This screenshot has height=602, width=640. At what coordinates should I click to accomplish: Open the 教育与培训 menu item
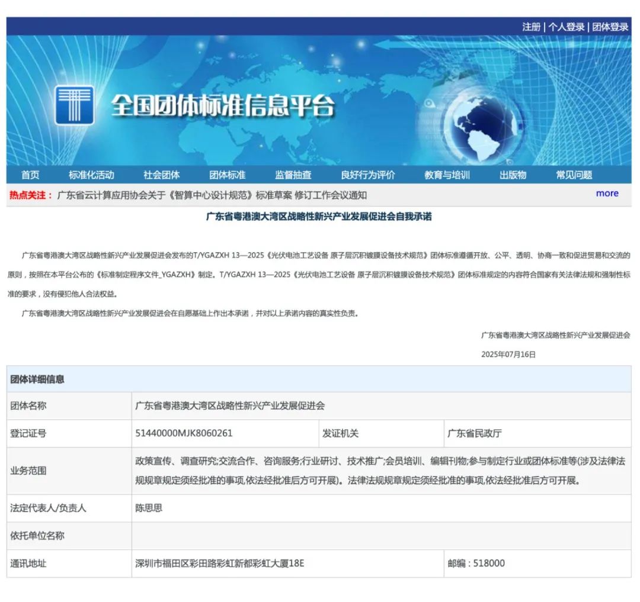tap(447, 175)
